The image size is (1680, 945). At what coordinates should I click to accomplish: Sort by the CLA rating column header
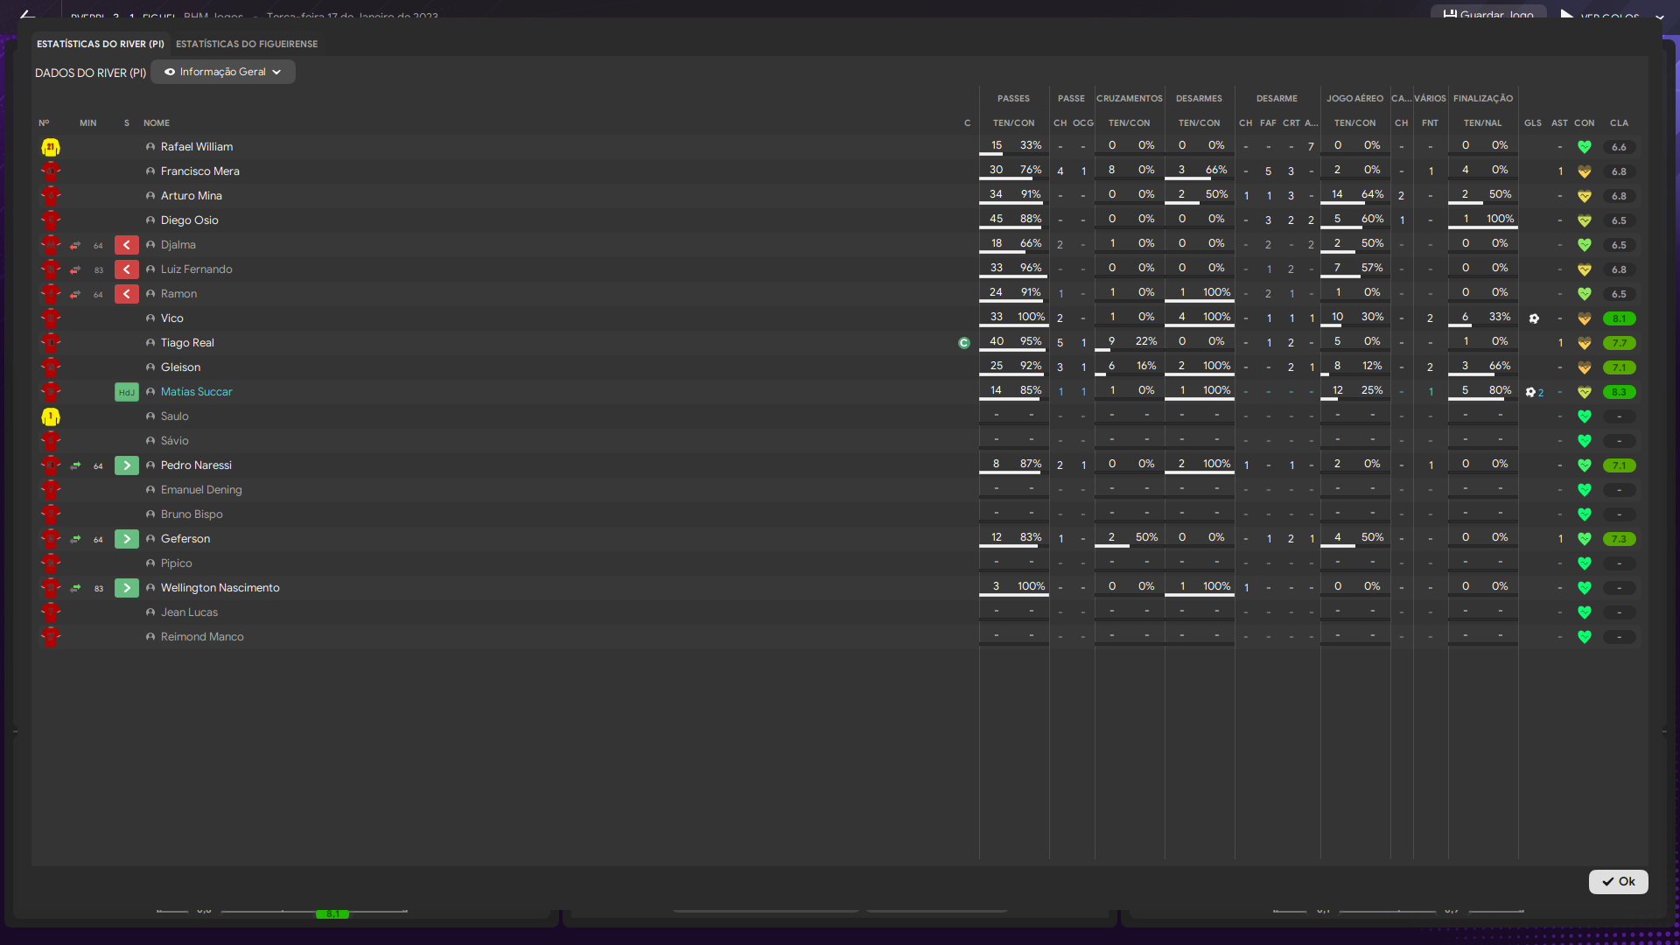(1619, 123)
